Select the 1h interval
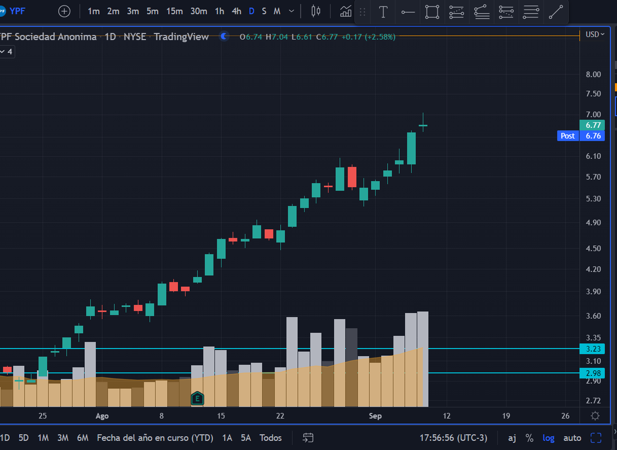The width and height of the screenshot is (617, 450). pos(220,11)
